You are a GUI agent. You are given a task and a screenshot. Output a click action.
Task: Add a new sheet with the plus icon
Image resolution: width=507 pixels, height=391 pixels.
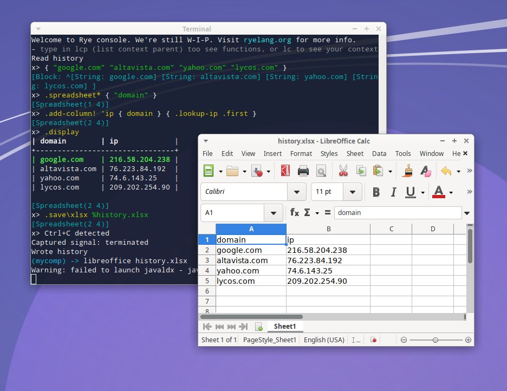pos(259,327)
